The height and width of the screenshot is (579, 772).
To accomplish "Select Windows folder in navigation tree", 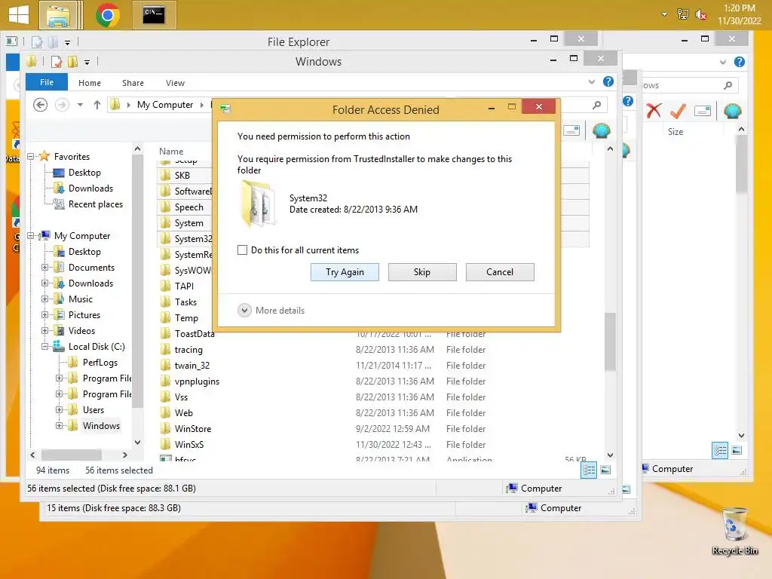I will [x=101, y=425].
